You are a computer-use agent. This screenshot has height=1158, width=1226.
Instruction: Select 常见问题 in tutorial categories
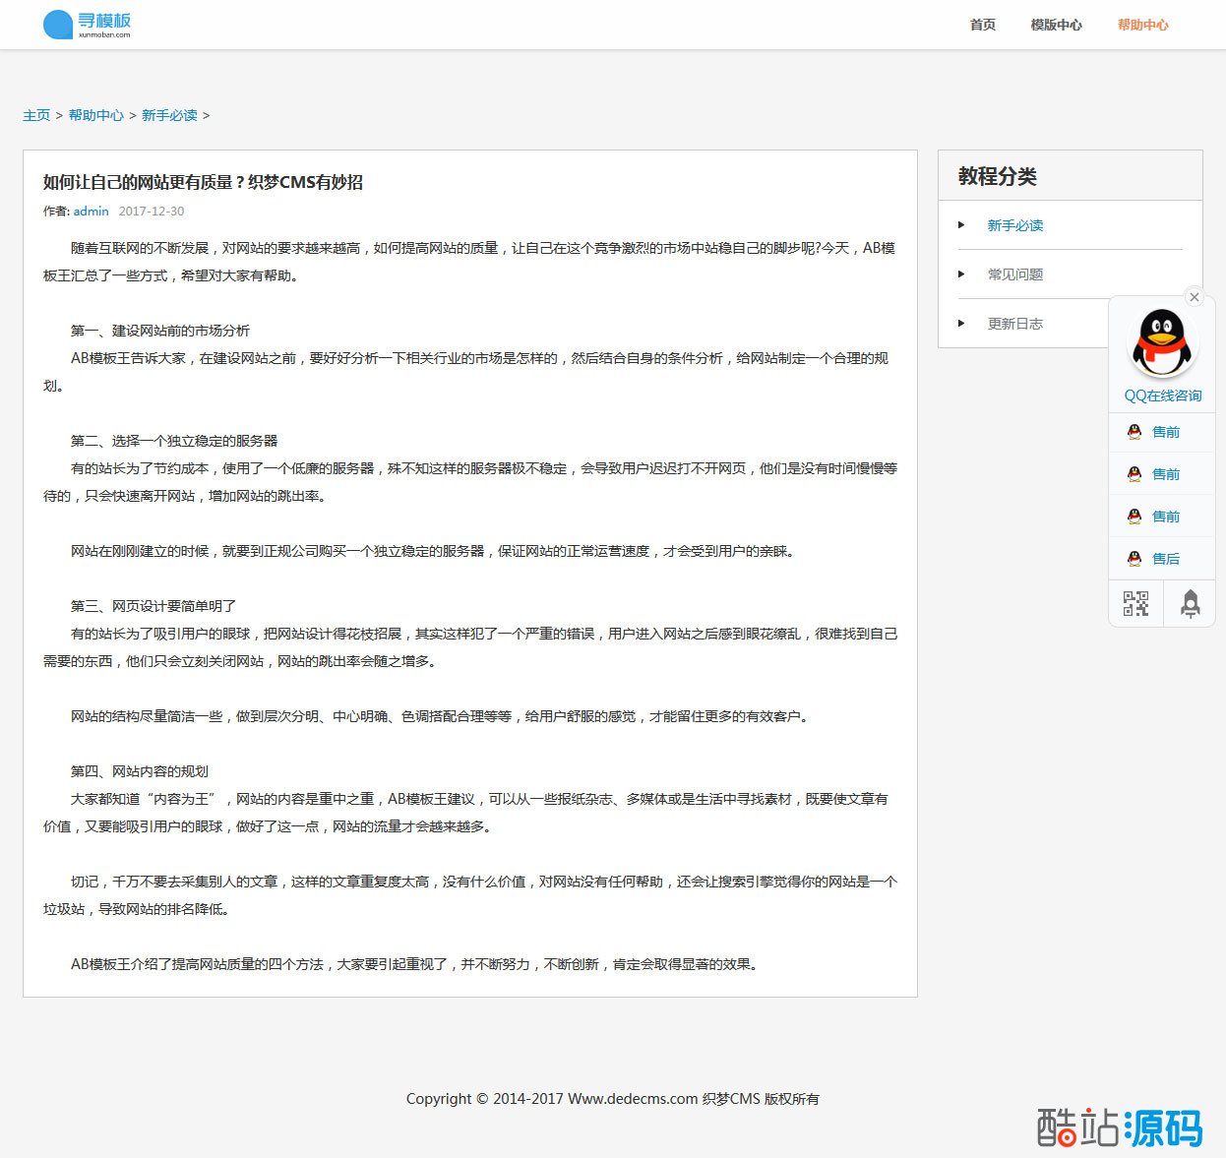[1014, 274]
